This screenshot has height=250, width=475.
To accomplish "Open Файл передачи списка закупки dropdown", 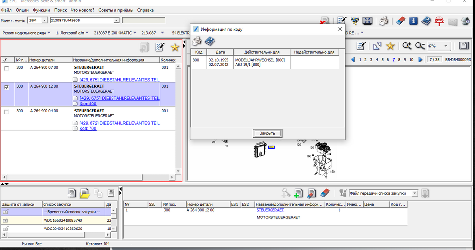I will [415, 193].
